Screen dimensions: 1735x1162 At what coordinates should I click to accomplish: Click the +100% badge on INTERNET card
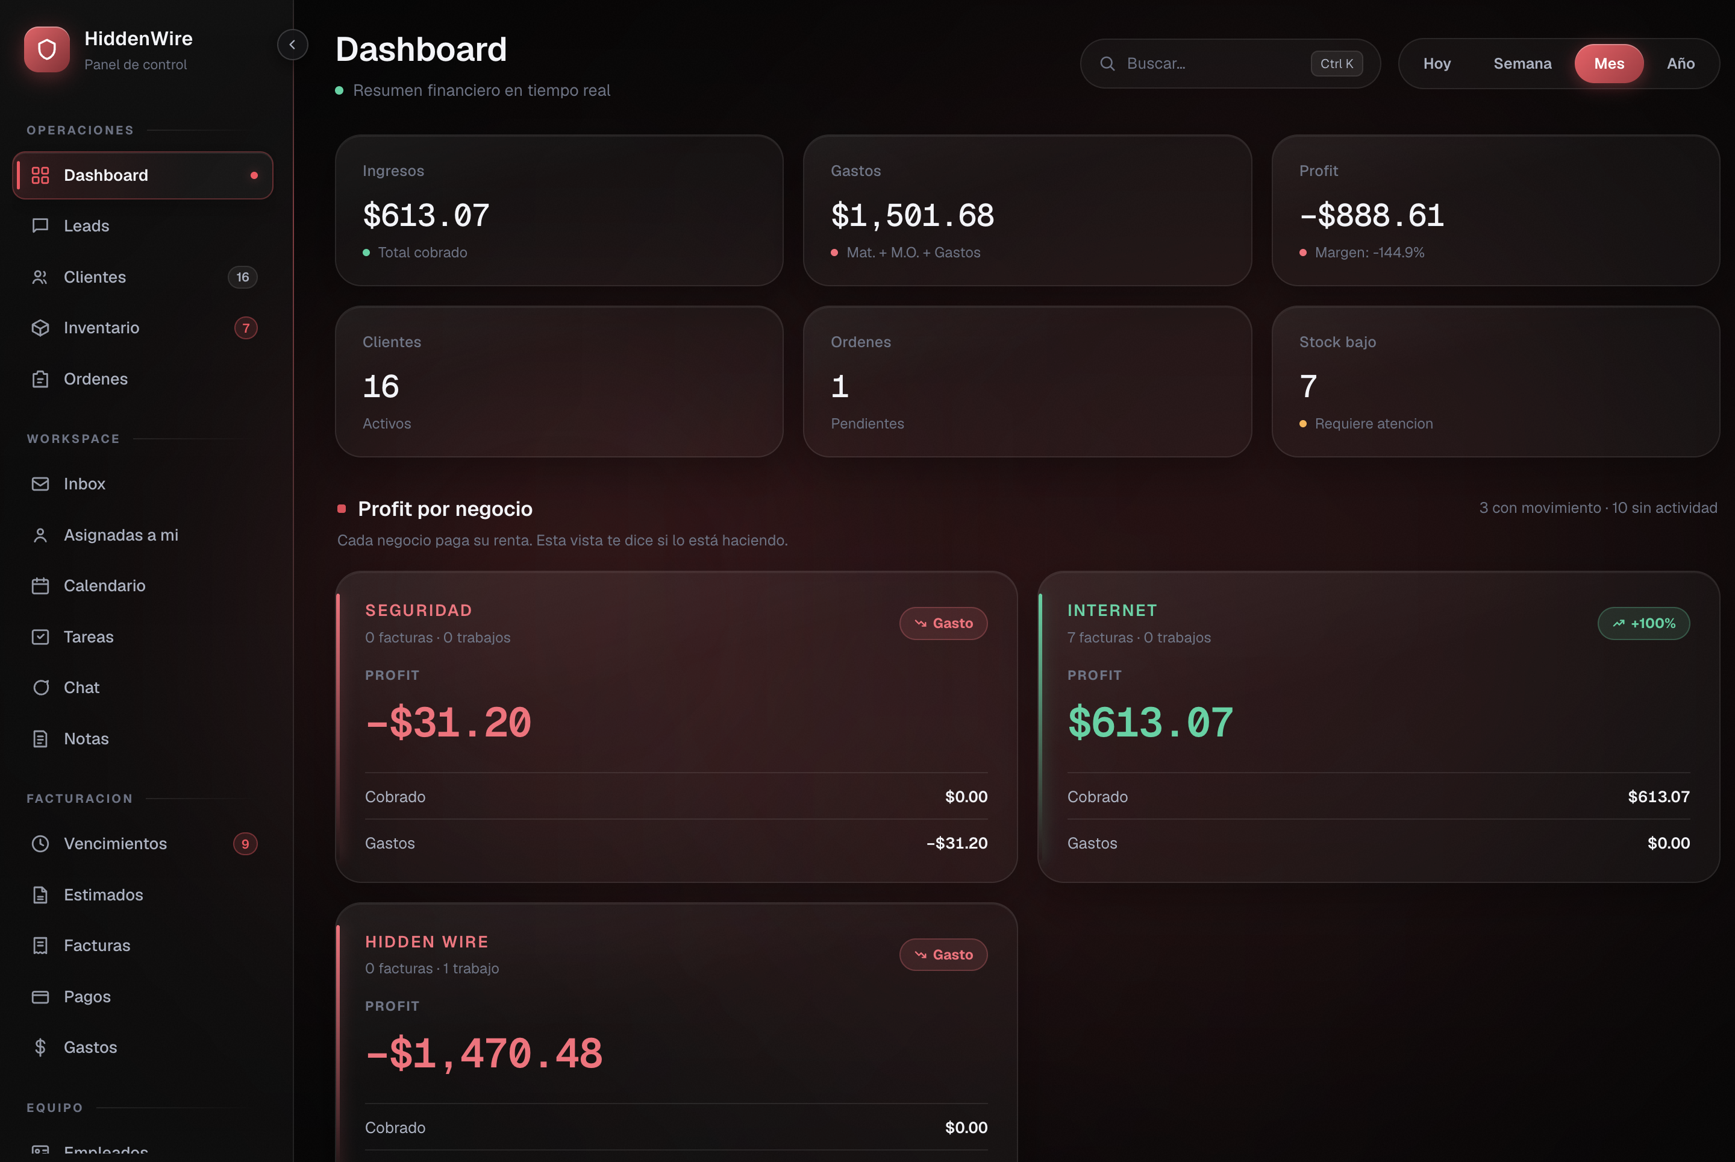1643,623
